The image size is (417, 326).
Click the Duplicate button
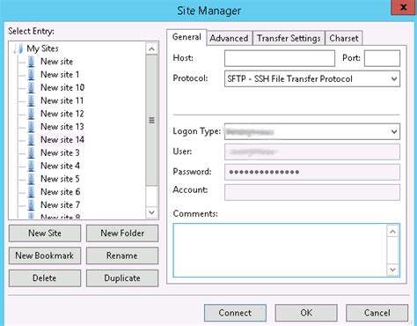[122, 278]
